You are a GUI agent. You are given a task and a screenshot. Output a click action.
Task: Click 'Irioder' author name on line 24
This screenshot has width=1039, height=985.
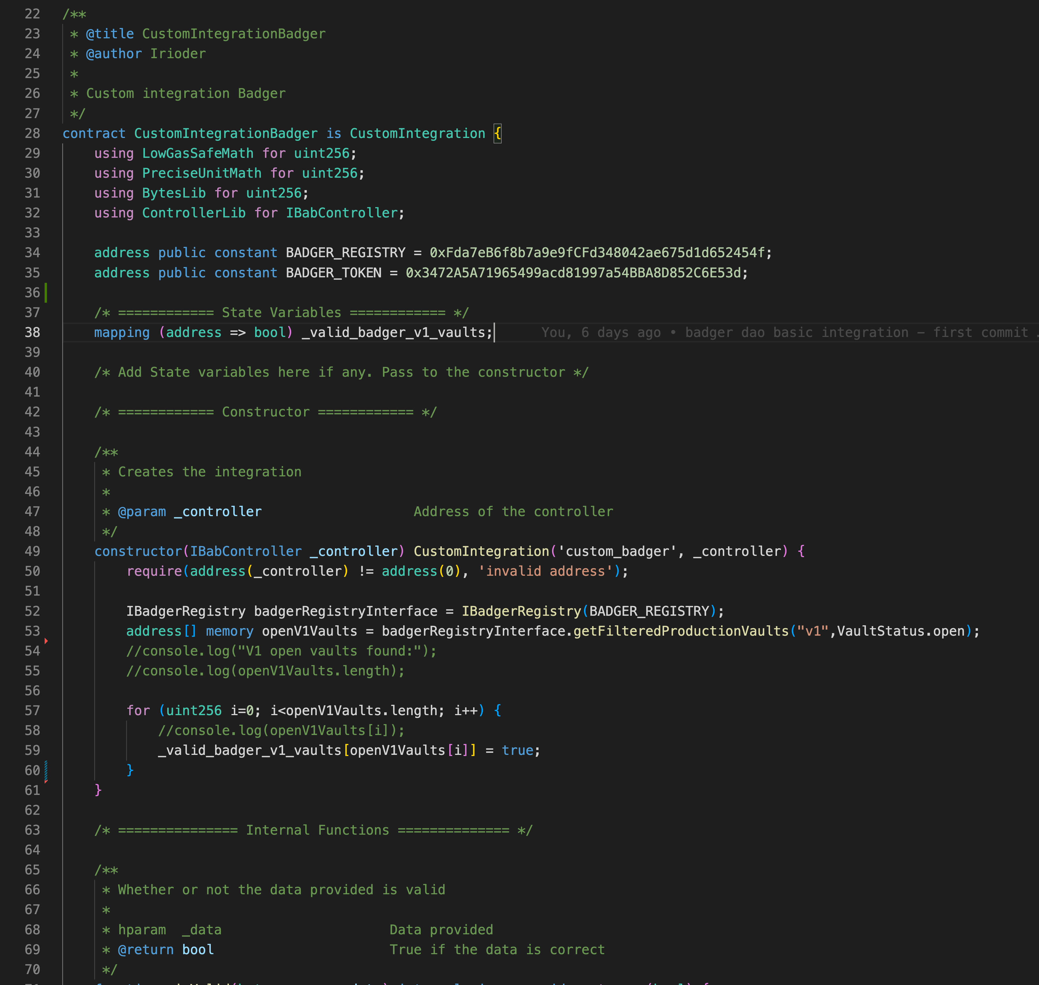click(x=178, y=54)
